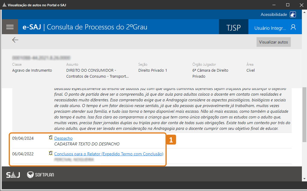Image resolution: width=307 pixels, height=191 pixels.
Task: Click the blurred process number
Action: [x=41, y=58]
